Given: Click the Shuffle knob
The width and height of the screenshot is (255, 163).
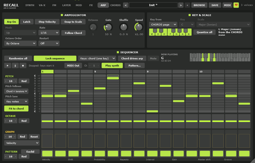Looking at the screenshot, I should [x=124, y=27].
